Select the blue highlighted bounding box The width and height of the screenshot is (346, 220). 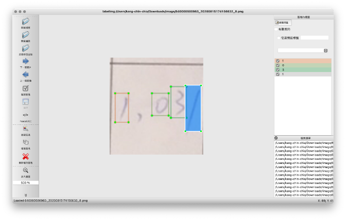pos(193,108)
